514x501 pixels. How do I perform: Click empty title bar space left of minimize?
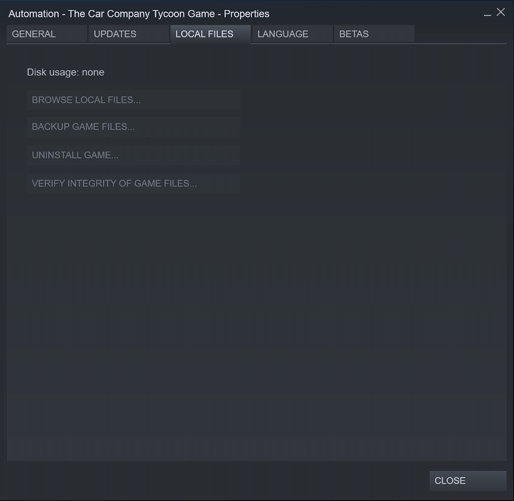tap(374, 13)
